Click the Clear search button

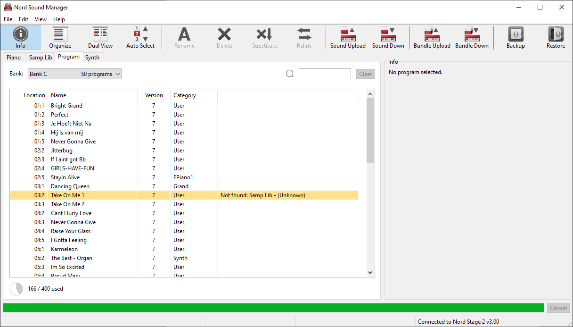(365, 74)
